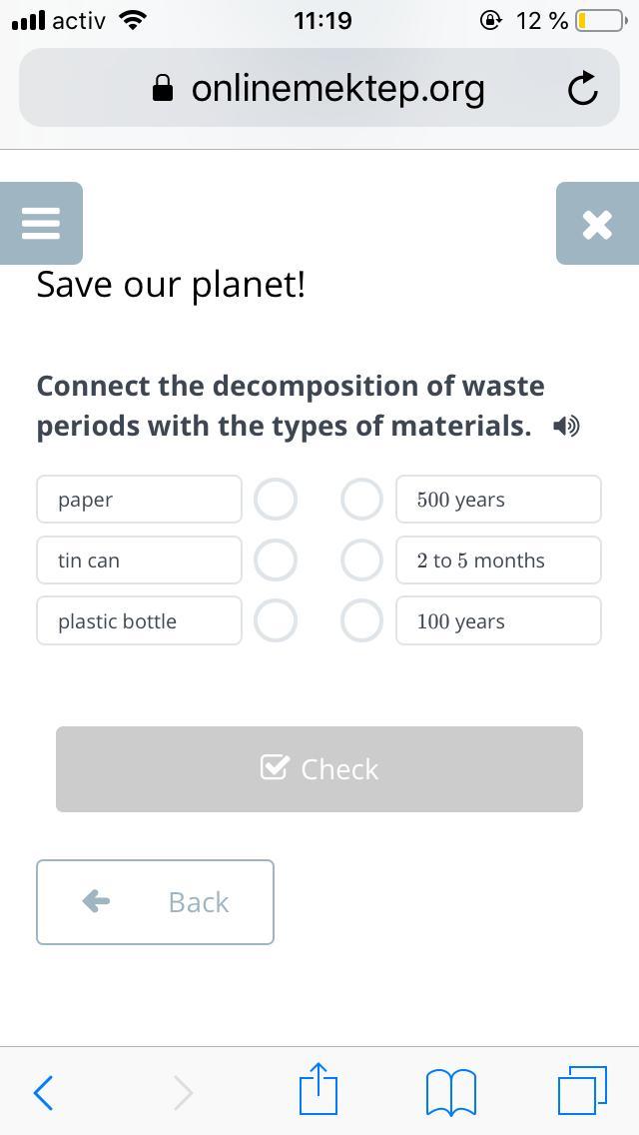Viewport: 639px width, 1135px height.
Task: Tap Safari's back arrow
Action: [x=43, y=1092]
